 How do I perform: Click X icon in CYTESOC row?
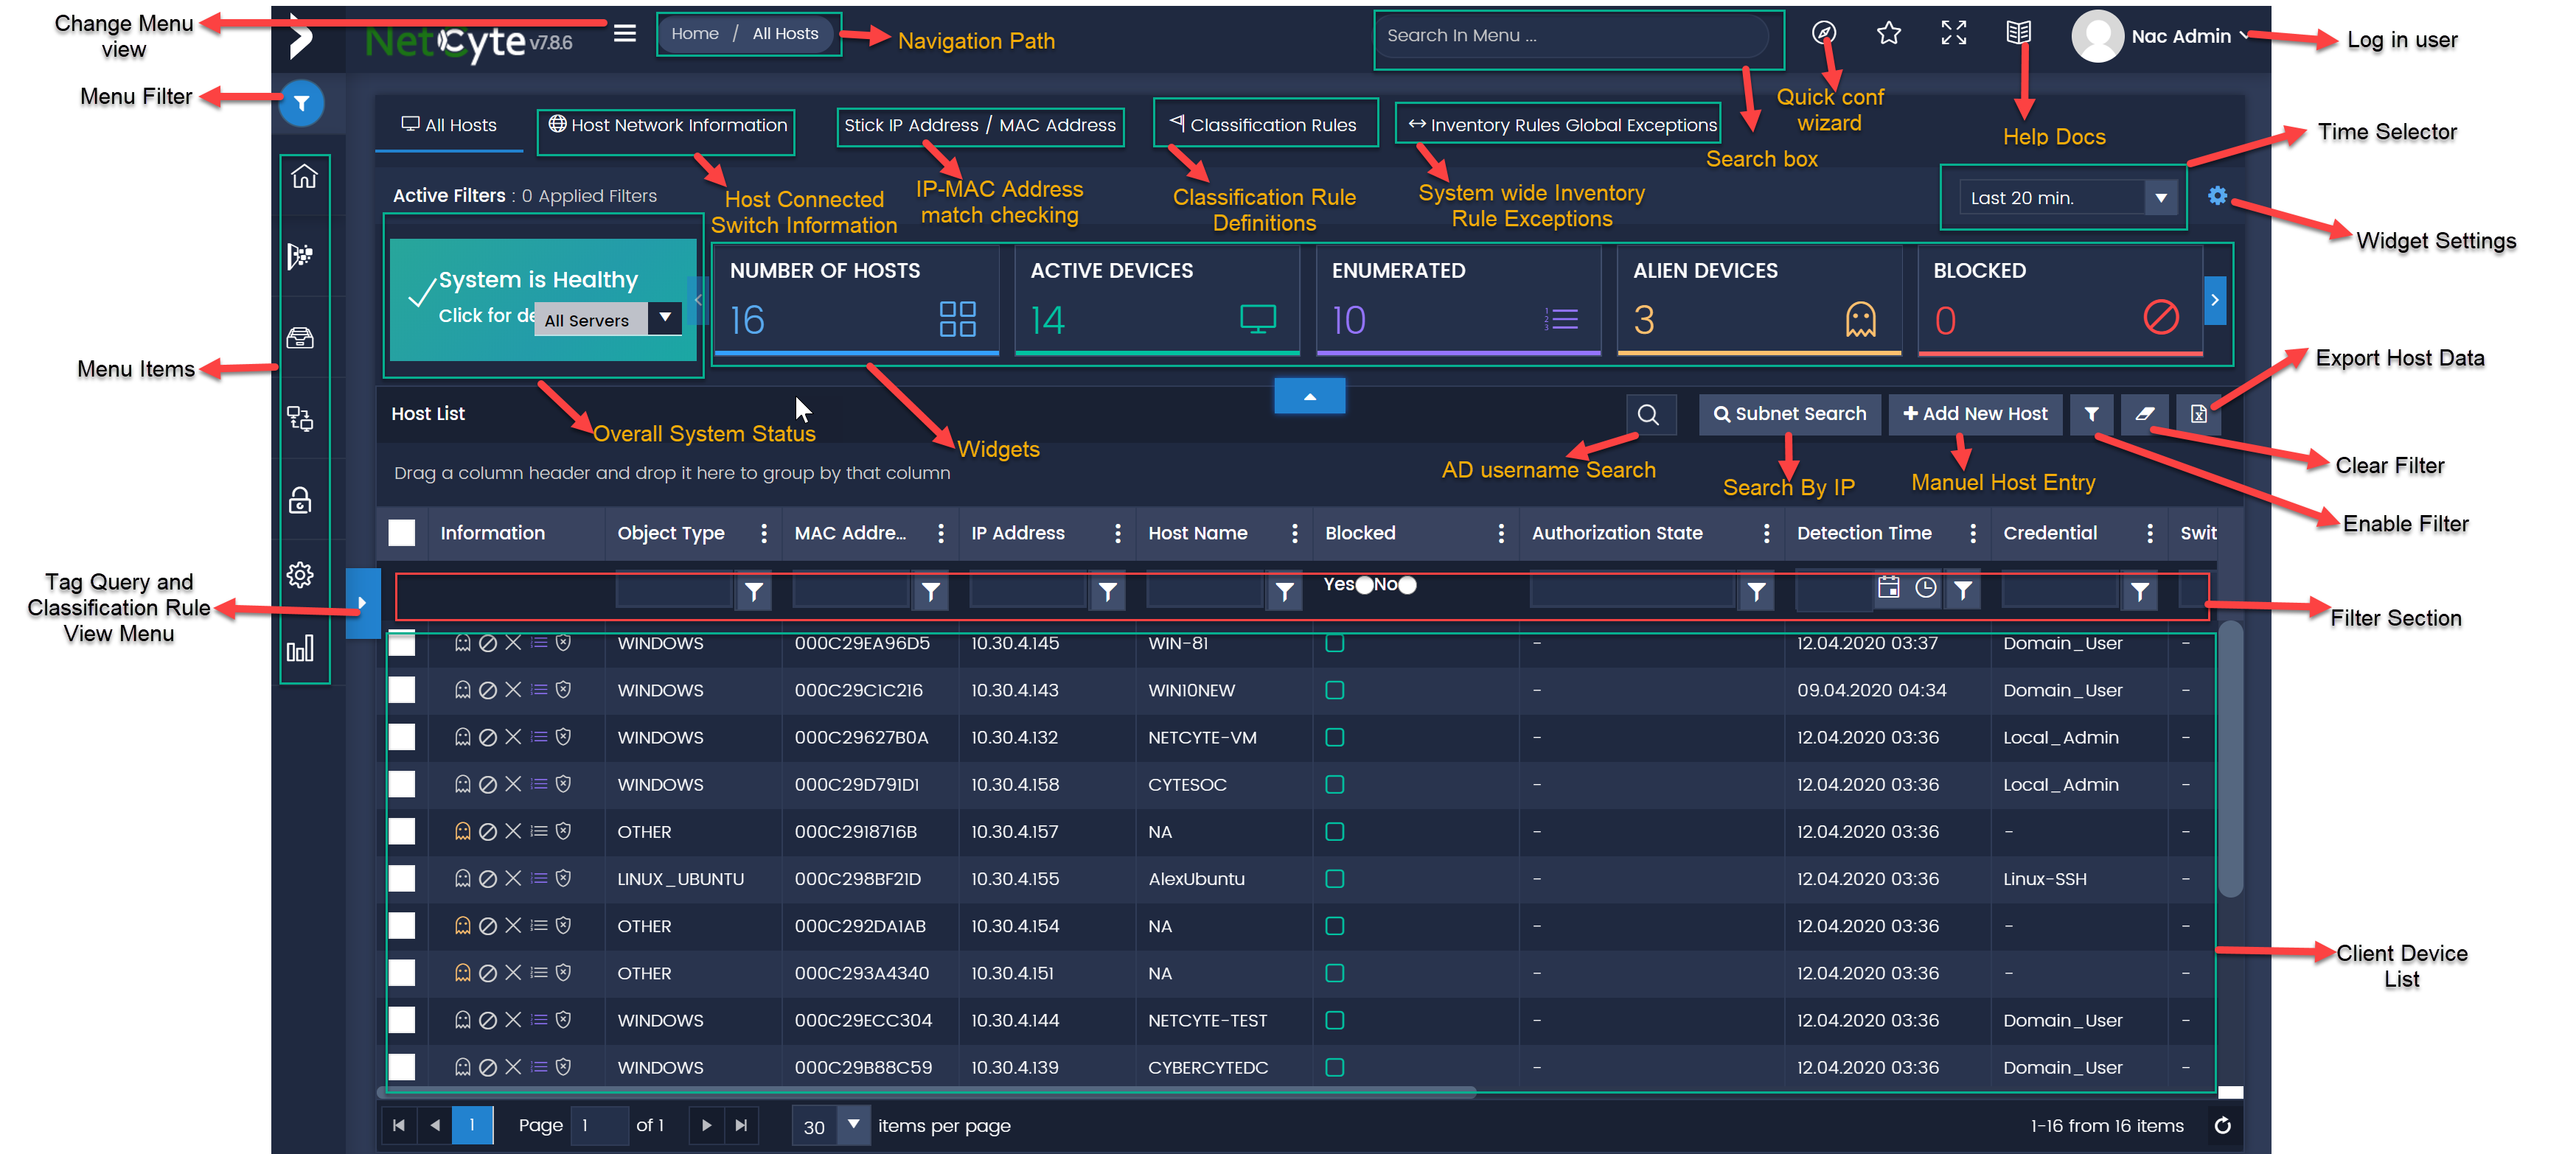pos(513,784)
